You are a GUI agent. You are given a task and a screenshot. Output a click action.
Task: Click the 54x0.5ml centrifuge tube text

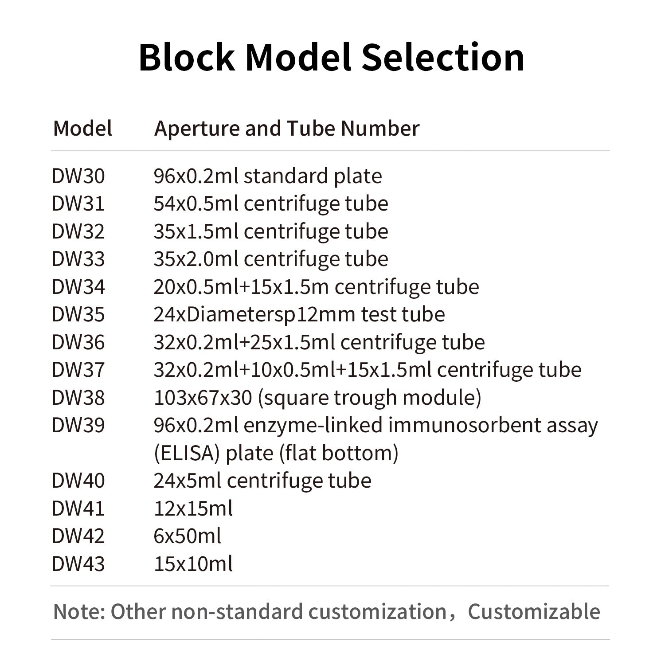coord(271,204)
